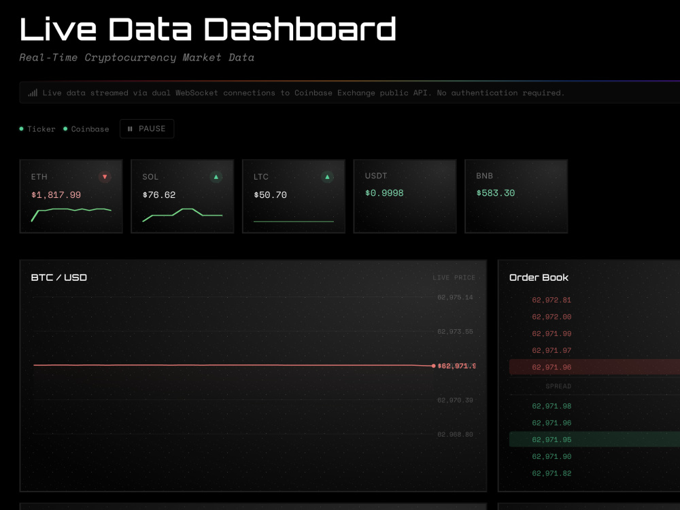The height and width of the screenshot is (510, 680).
Task: Click the LIVE PRICE label
Action: click(454, 277)
